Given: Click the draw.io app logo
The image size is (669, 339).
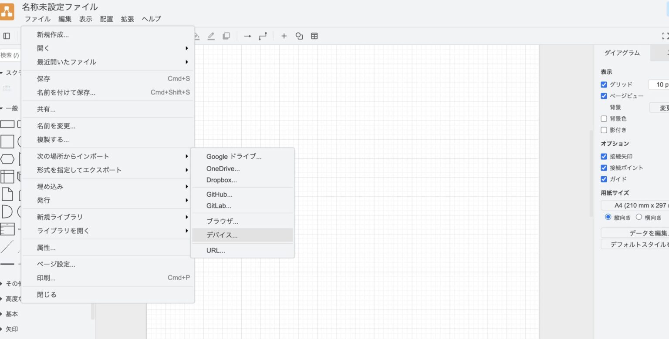Looking at the screenshot, I should pos(7,12).
